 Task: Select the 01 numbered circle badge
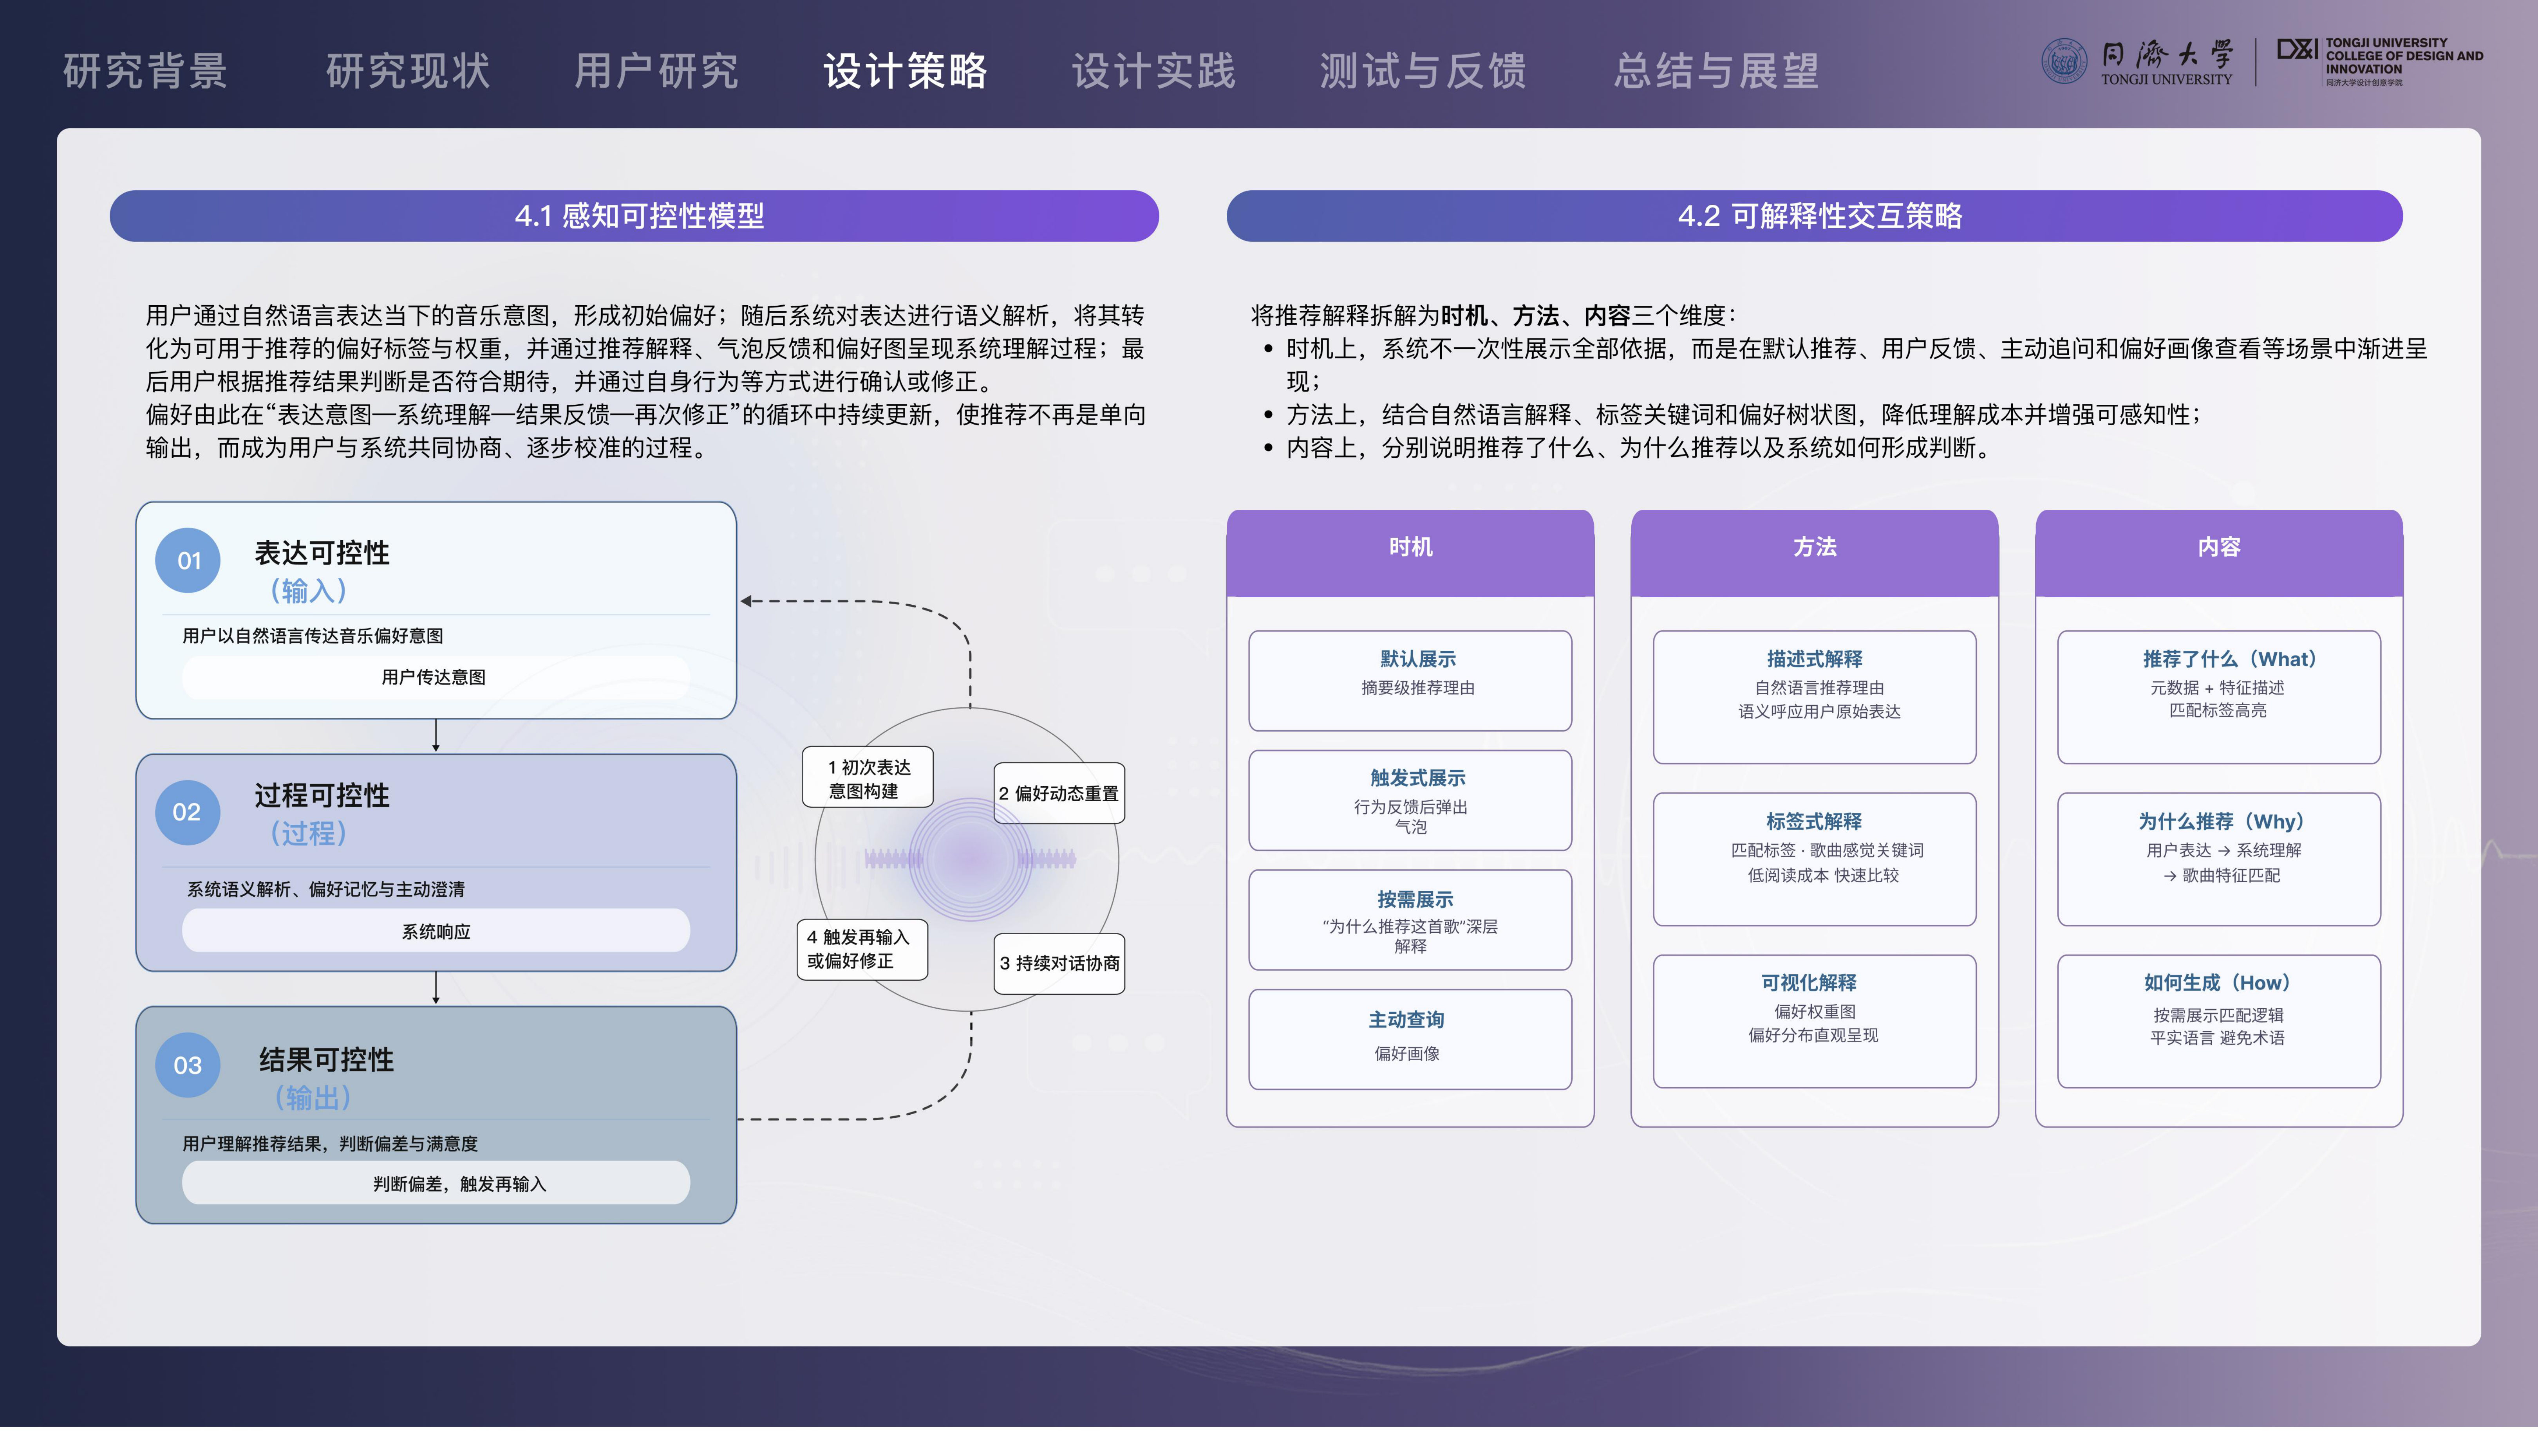188,560
